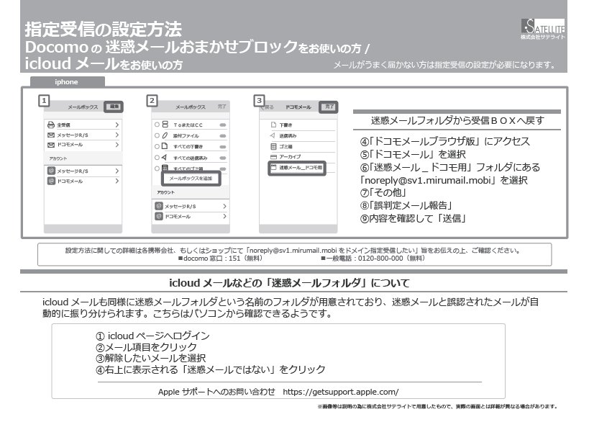589x422 pixels.
Task: Click step ③解除したいメールを選択
Action: tap(150, 359)
